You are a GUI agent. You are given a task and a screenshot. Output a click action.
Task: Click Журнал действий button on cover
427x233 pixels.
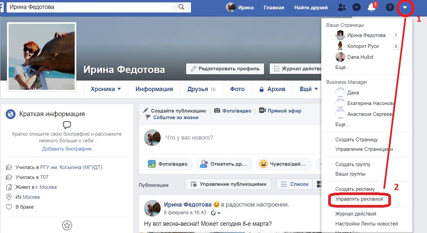tap(296, 69)
